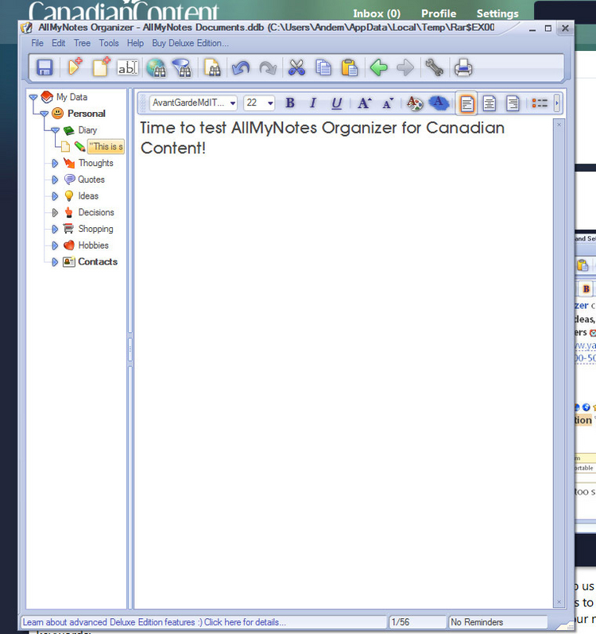Click the Ideas light bulb icon
The image size is (596, 634).
[x=69, y=196]
